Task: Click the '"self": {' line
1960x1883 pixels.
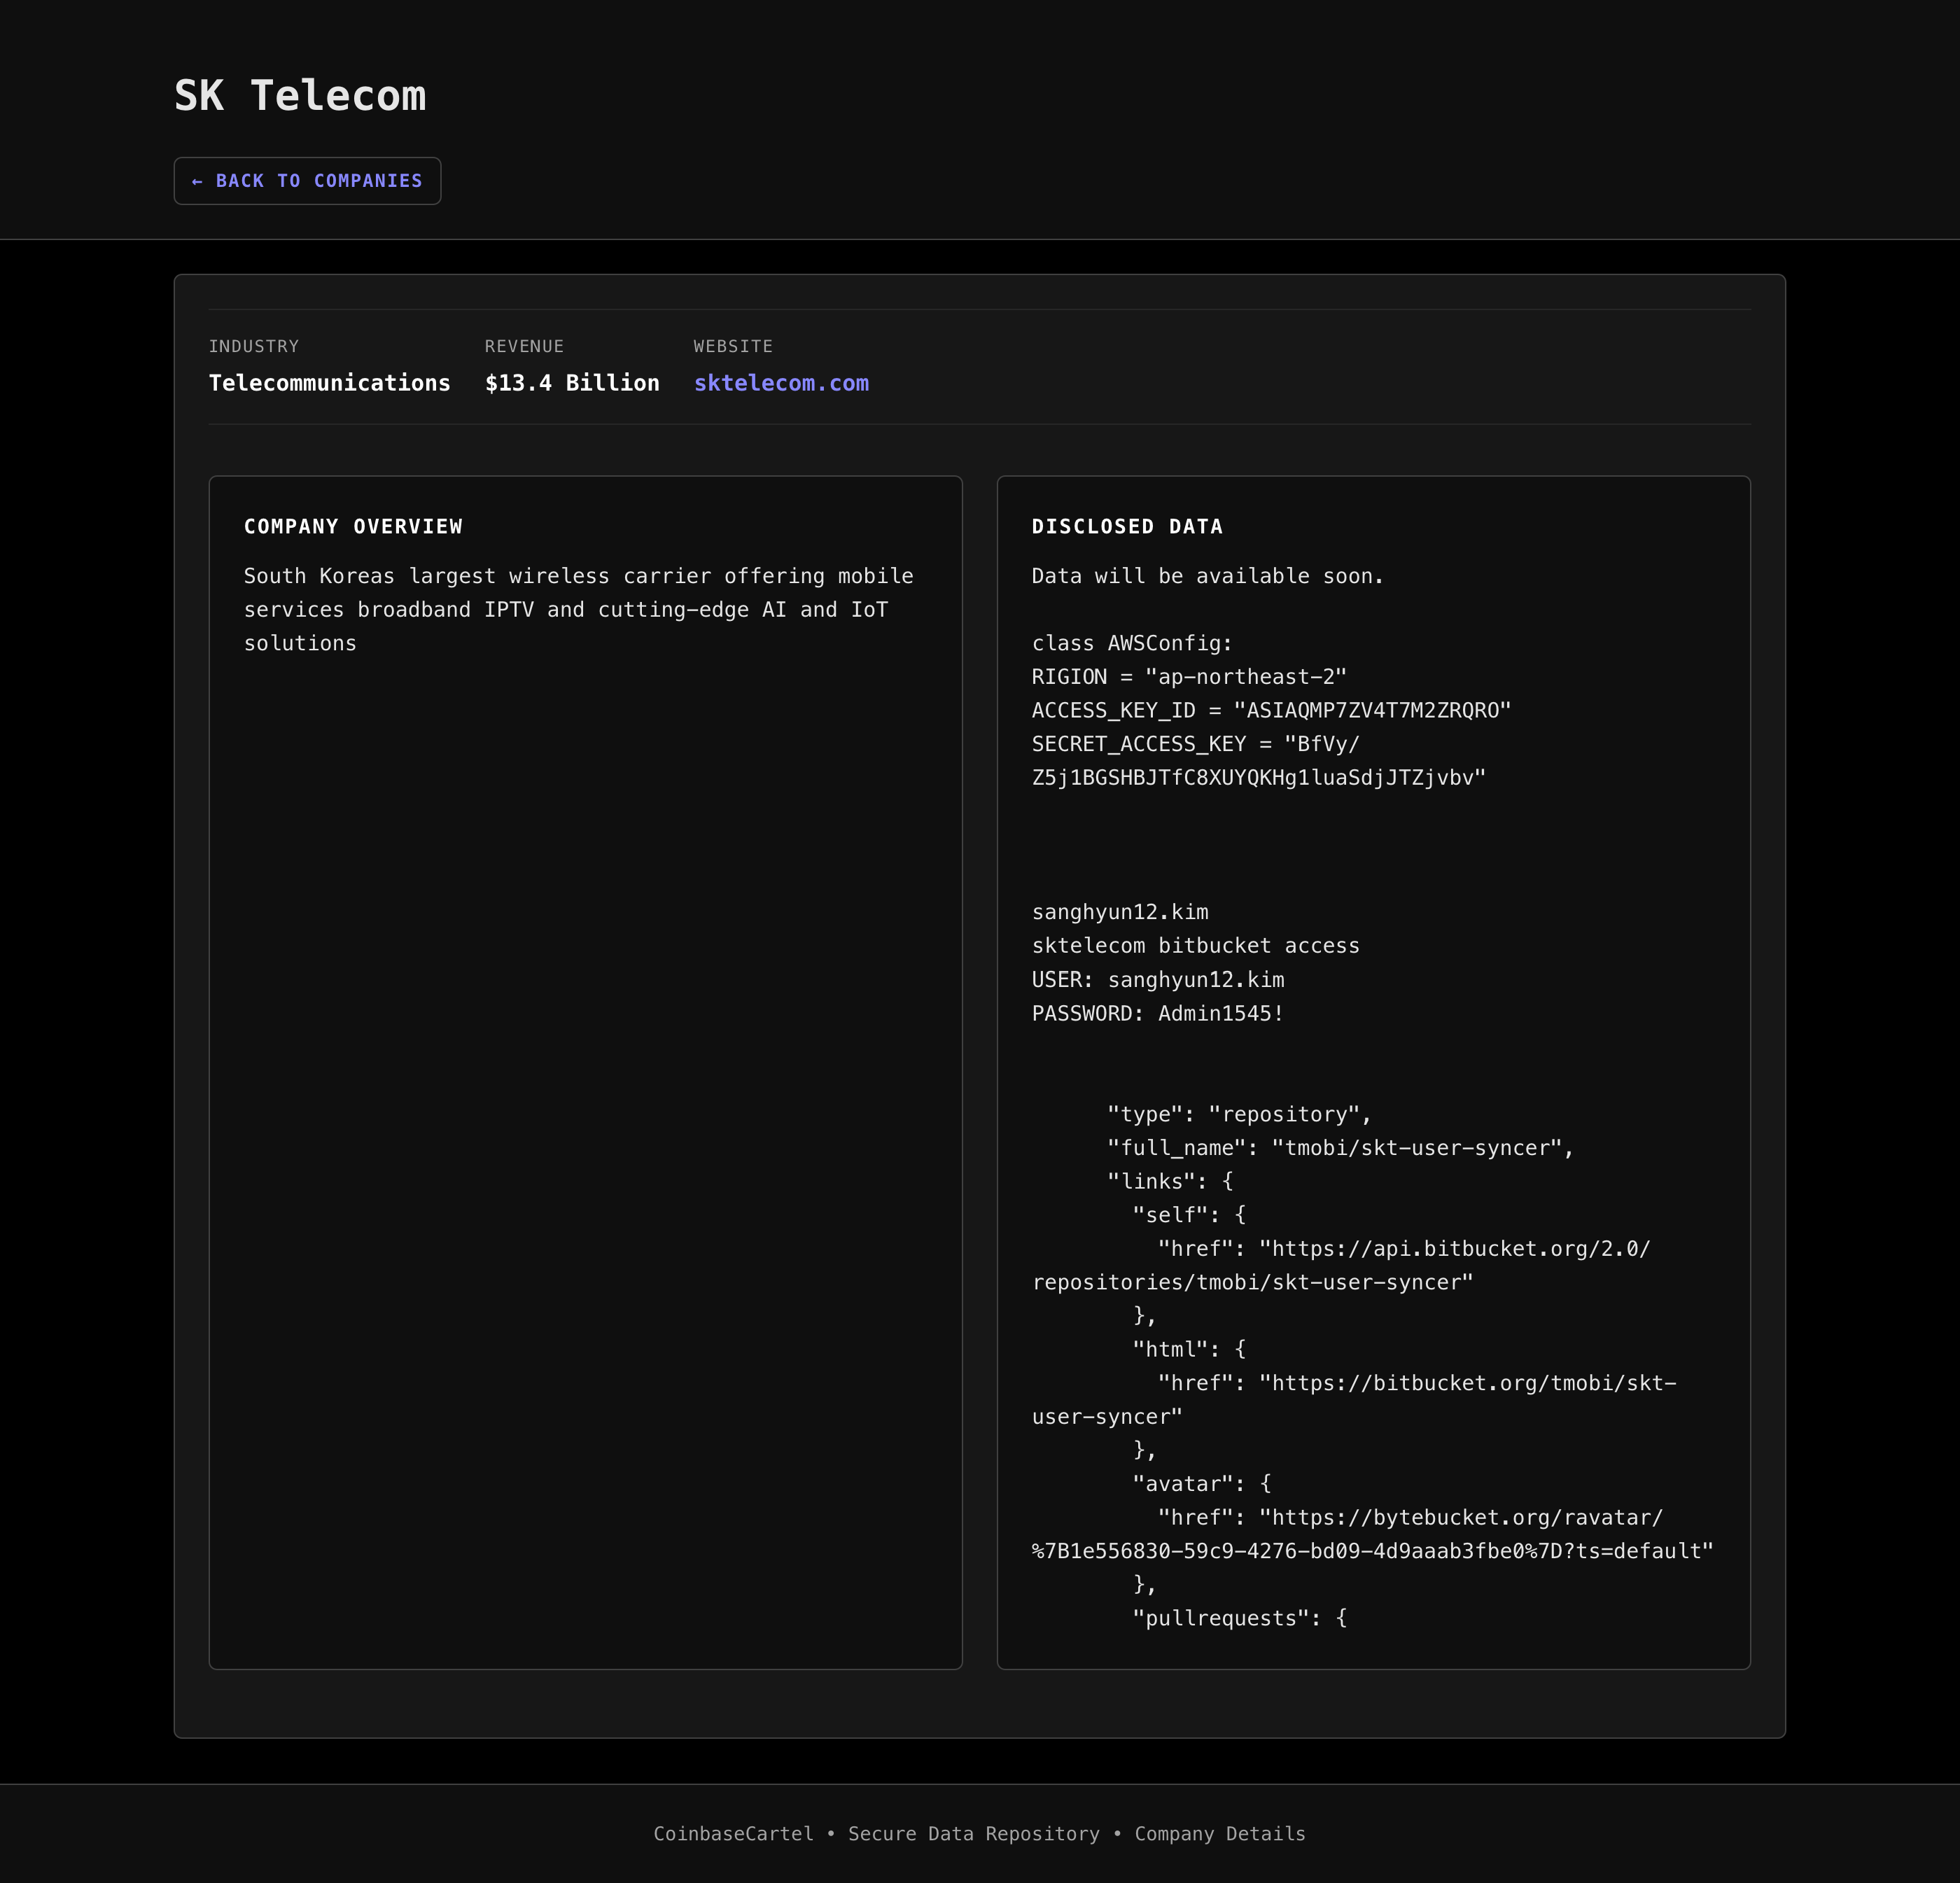Action: [x=1189, y=1215]
